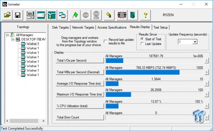Save the test configuration file
The width and height of the screenshot is (213, 131).
tap(18, 15)
